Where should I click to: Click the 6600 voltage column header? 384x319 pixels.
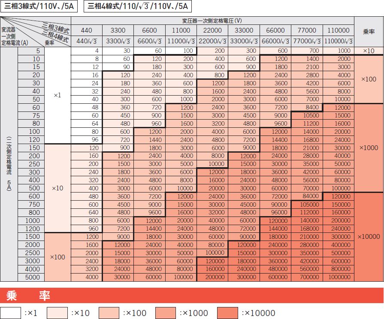149,30
